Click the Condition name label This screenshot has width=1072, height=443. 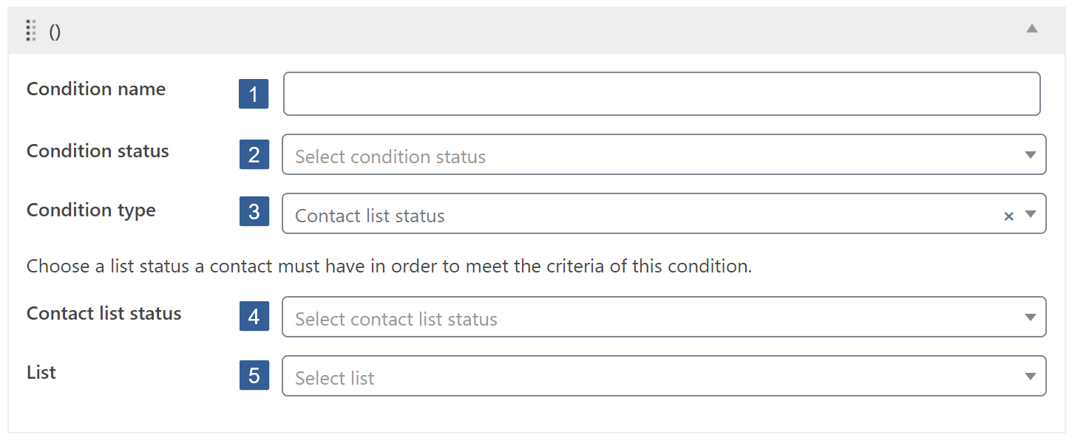pyautogui.click(x=95, y=89)
